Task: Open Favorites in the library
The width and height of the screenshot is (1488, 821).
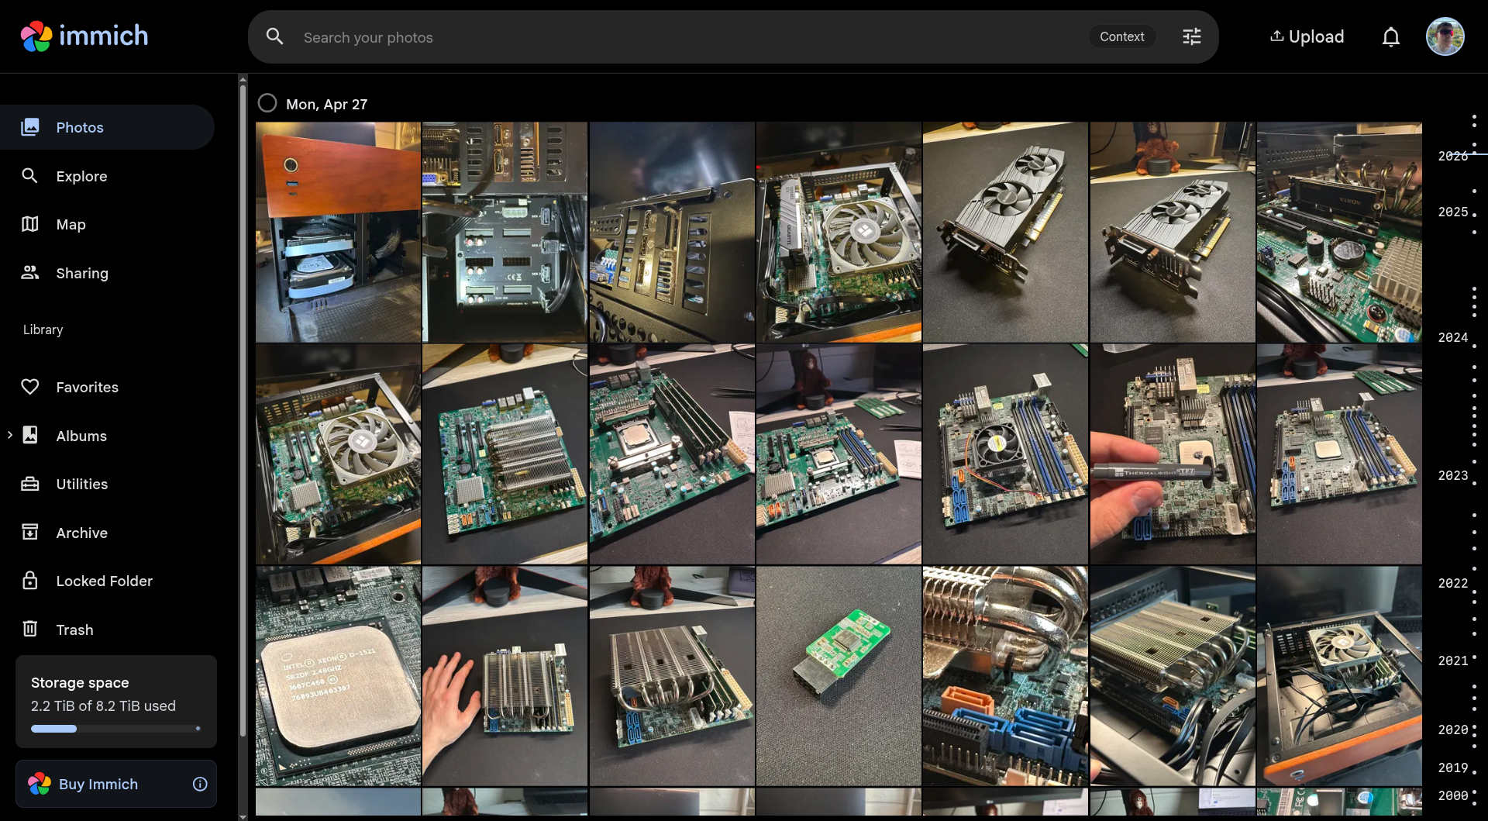Action: tap(107, 387)
